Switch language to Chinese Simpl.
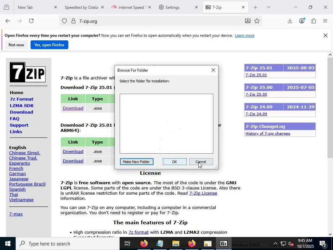The width and height of the screenshot is (333, 250). (x=25, y=153)
